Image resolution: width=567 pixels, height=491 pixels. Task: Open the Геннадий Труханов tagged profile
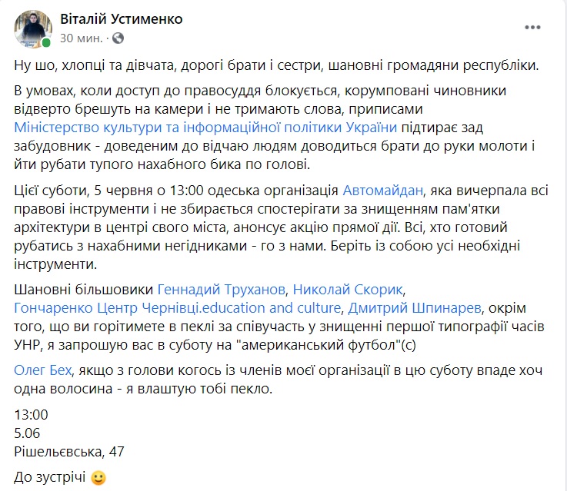pyautogui.click(x=221, y=290)
